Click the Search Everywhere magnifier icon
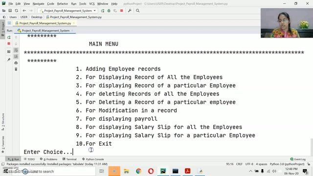313x176 pixels. point(138,11)
